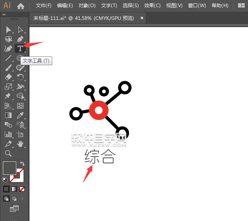248x221 pixels.
Task: Select the Eyedropper tool
Action: pyautogui.click(x=20, y=115)
